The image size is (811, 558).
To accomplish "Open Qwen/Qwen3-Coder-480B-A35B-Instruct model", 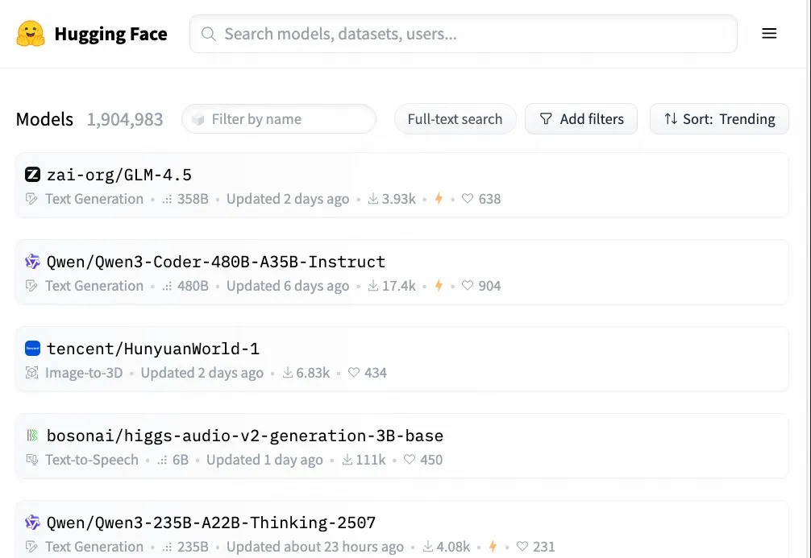I will (216, 262).
